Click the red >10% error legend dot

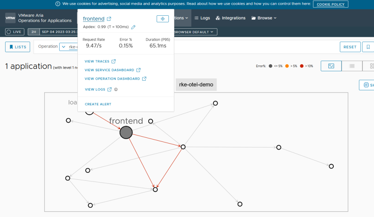pyautogui.click(x=302, y=66)
